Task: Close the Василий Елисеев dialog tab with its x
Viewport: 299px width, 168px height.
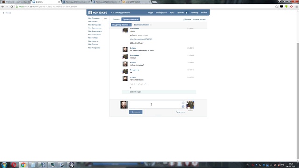Action: pyautogui.click(x=151, y=25)
